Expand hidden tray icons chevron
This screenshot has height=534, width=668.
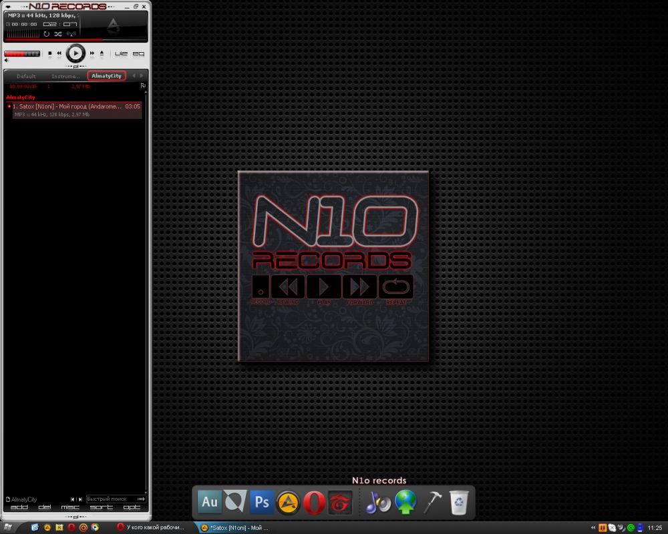tap(593, 527)
